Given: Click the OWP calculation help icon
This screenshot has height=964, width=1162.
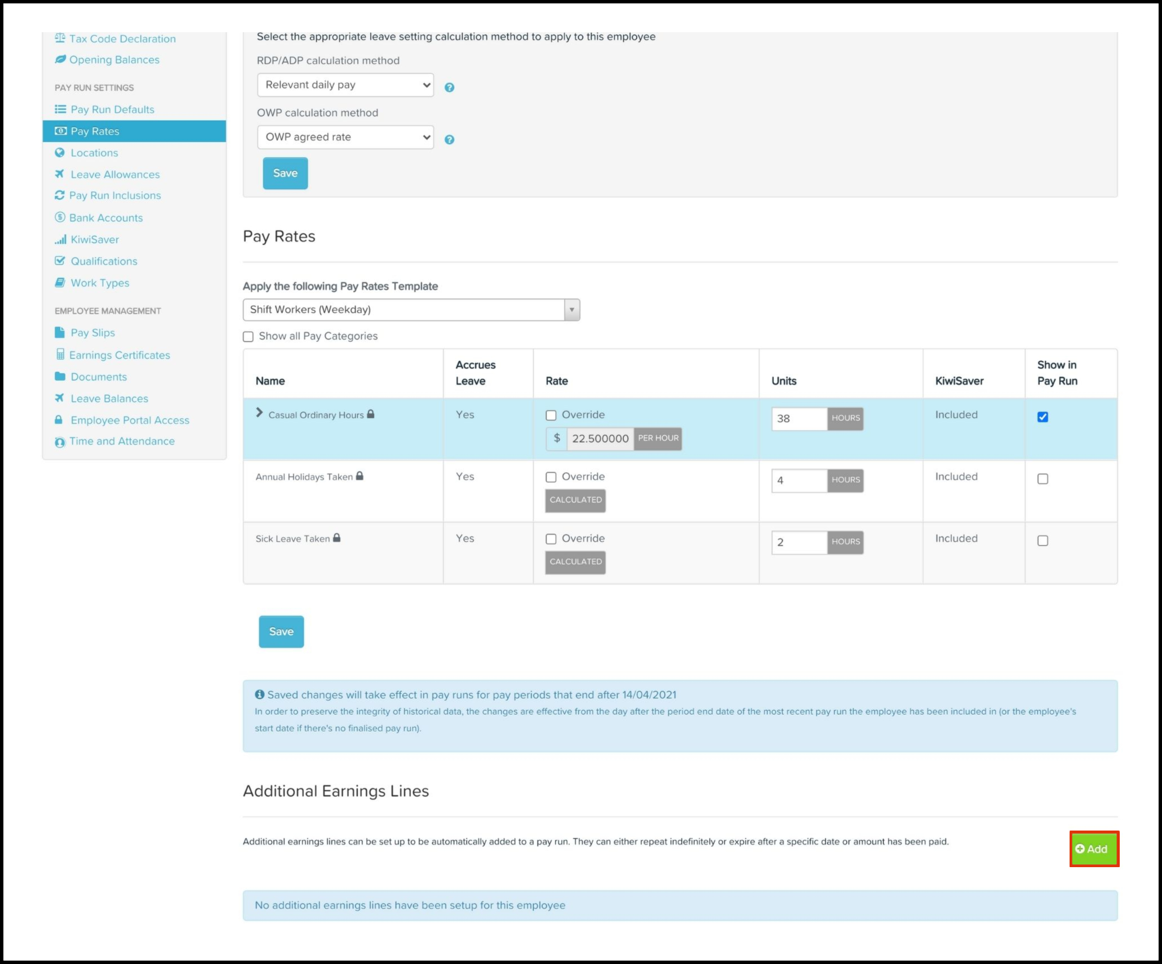Looking at the screenshot, I should [x=449, y=140].
